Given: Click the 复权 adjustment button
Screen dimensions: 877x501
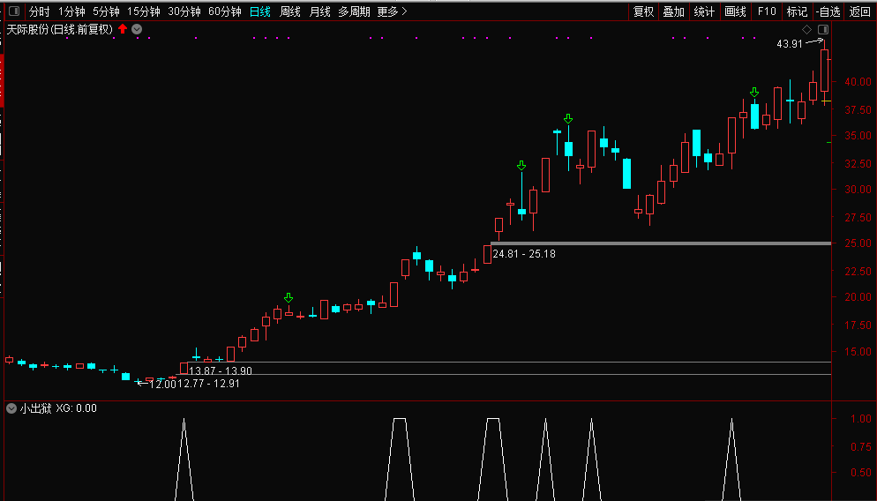Looking at the screenshot, I should tap(644, 11).
